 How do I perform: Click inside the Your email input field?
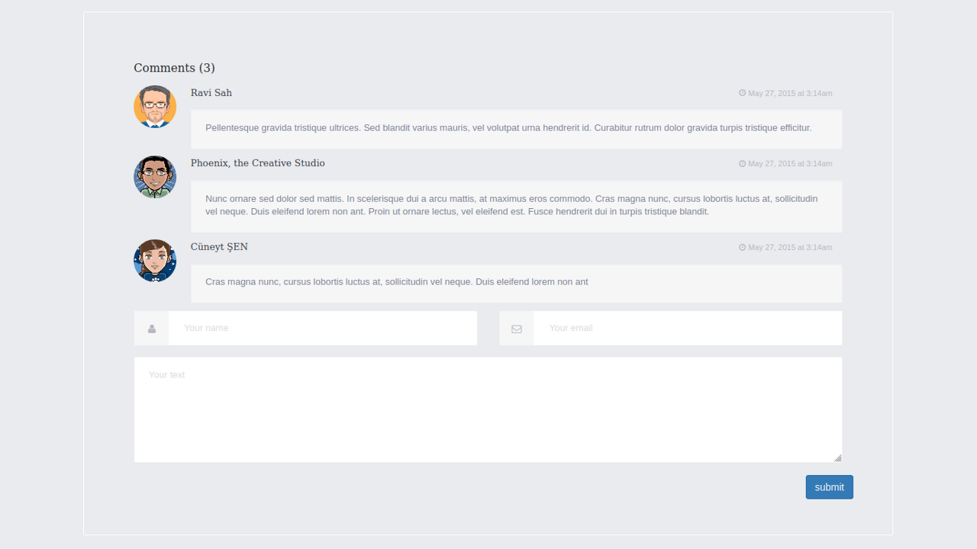[x=685, y=328]
